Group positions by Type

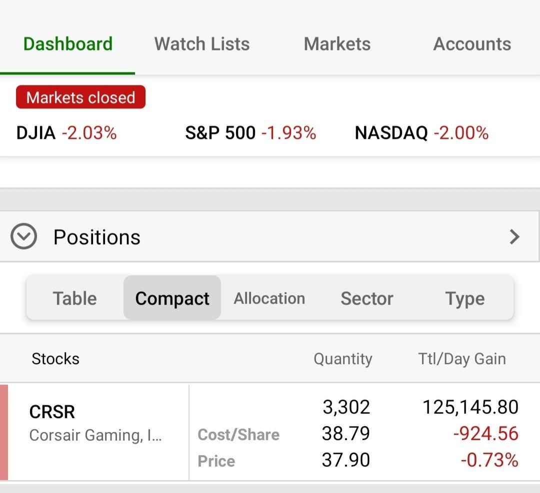[465, 298]
